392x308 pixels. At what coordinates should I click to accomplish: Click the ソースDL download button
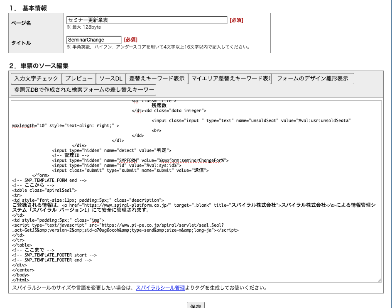[x=111, y=78]
